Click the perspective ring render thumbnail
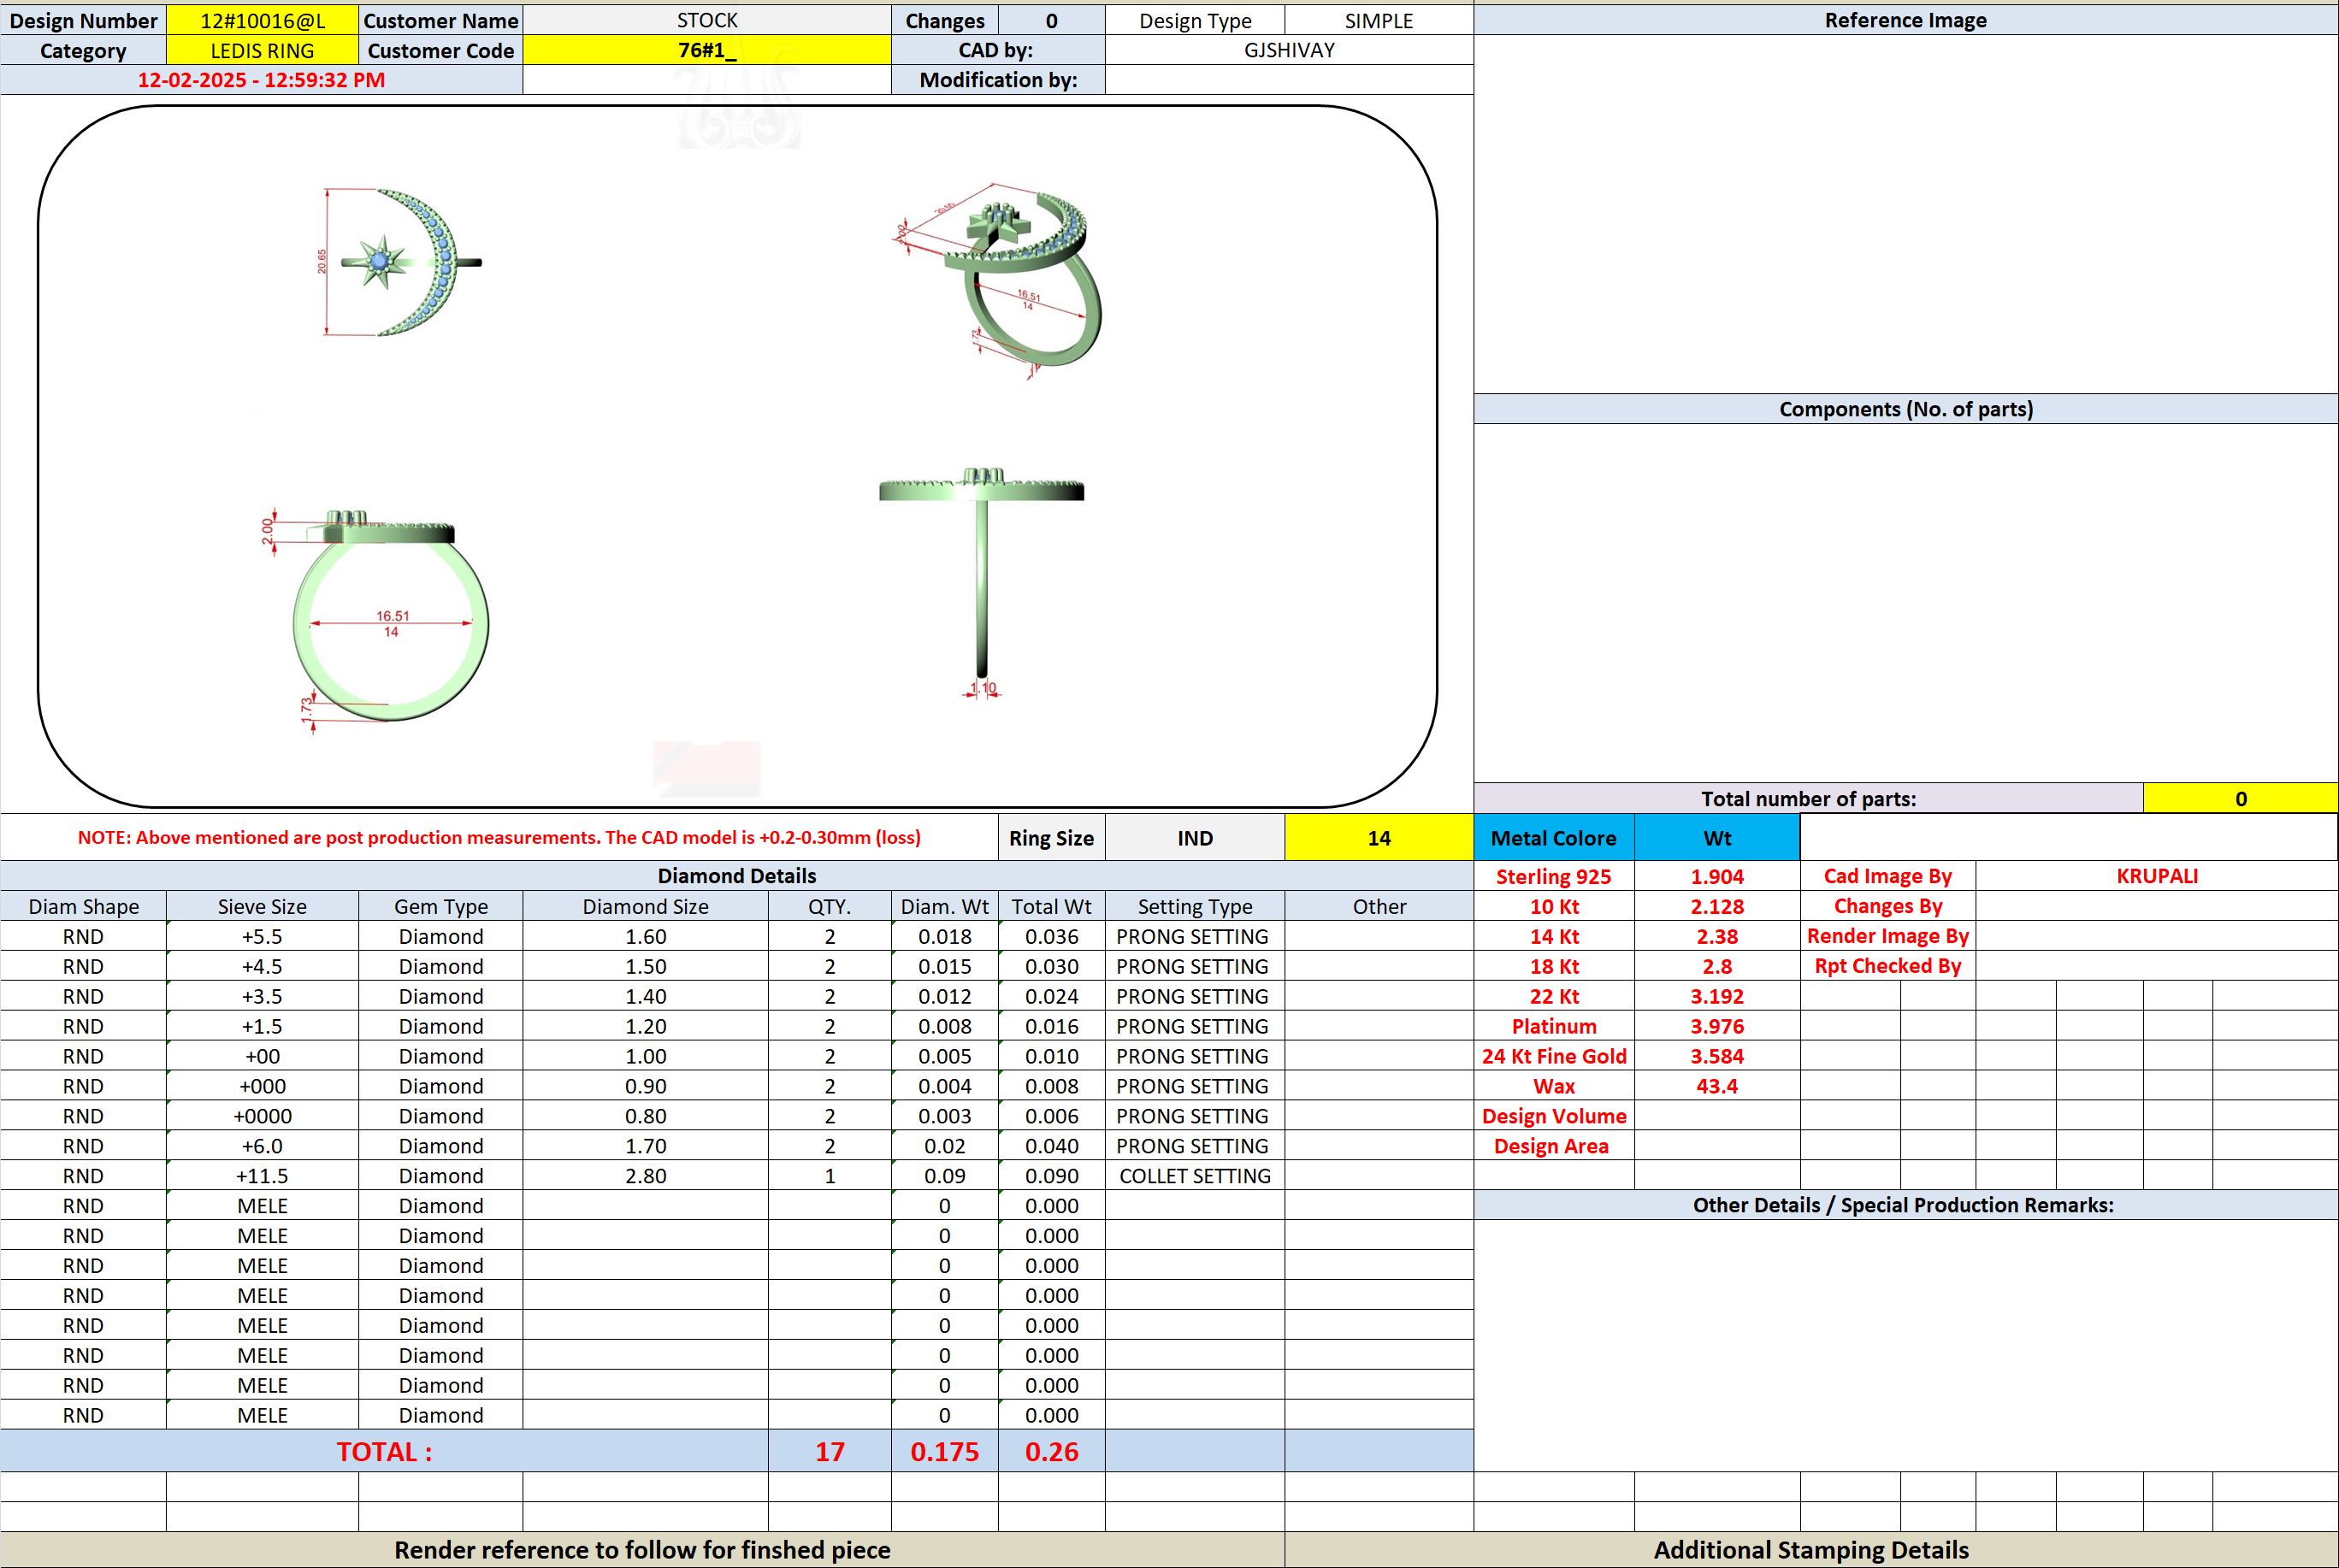 point(1000,280)
